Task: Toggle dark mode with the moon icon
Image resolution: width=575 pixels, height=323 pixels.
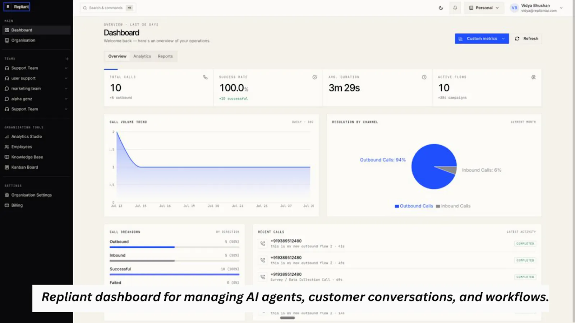Action: (441, 8)
